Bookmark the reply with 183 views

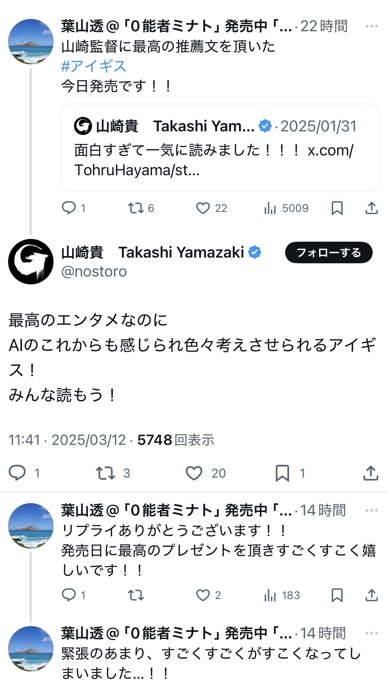(x=337, y=595)
